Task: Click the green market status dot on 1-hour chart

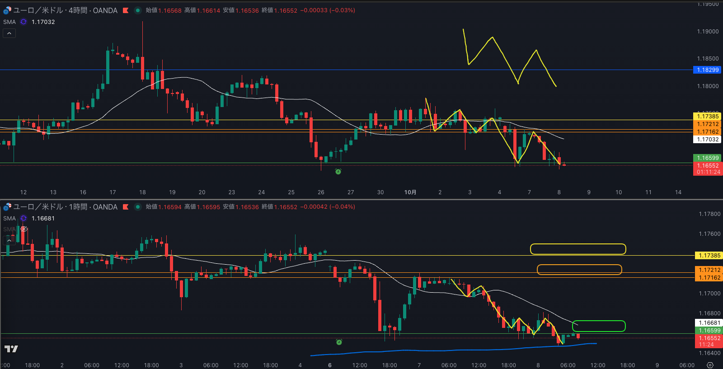Action: pos(138,207)
